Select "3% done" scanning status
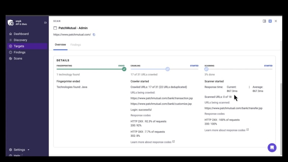The height and width of the screenshot is (162, 288). pos(210,75)
